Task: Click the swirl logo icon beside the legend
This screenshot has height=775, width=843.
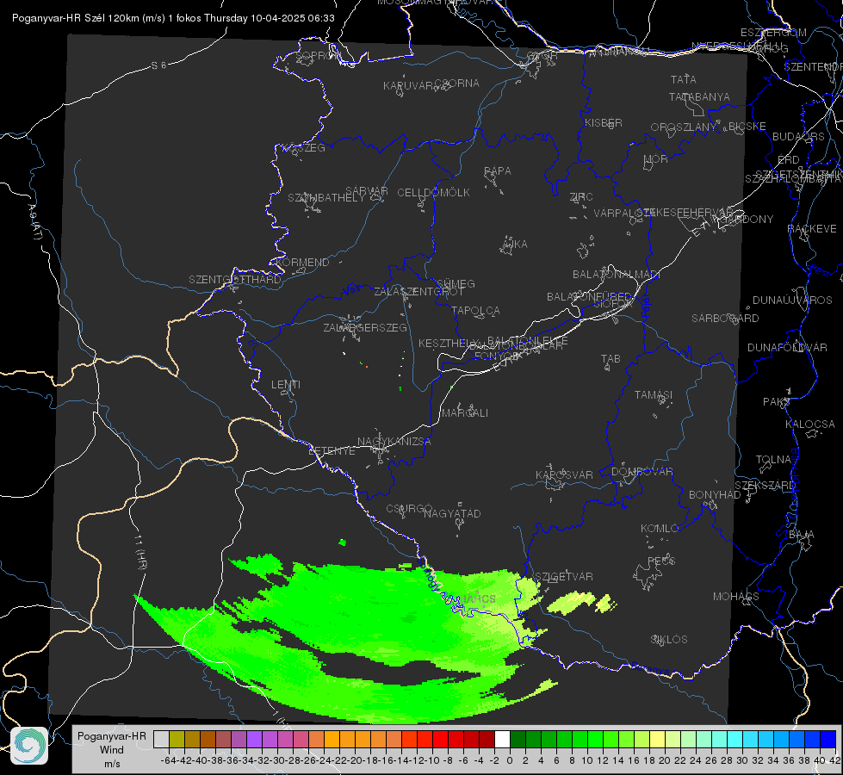Action: click(x=29, y=746)
